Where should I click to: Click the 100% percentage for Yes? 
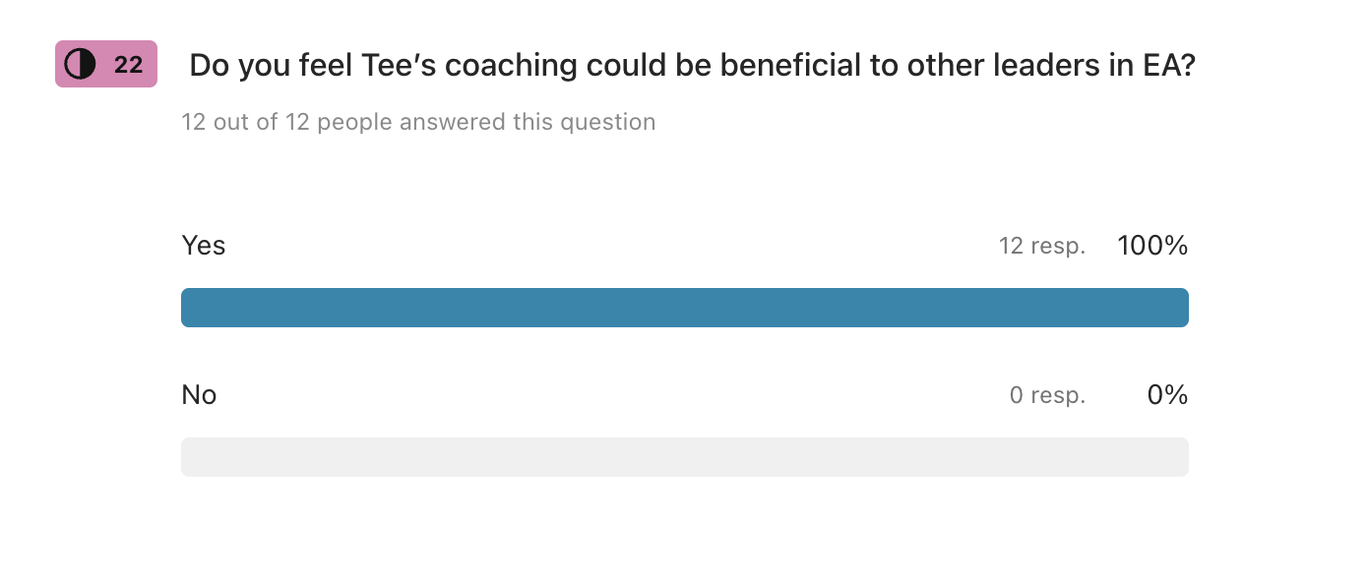coord(1152,246)
